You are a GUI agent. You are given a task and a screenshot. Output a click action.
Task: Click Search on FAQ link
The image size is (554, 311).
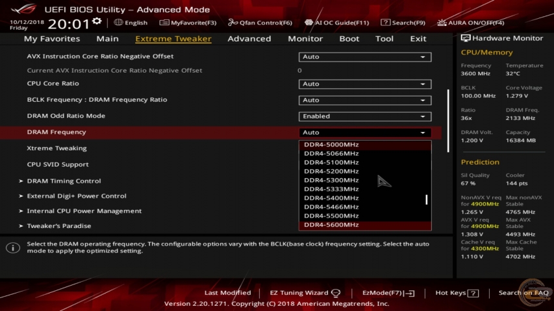(x=523, y=293)
